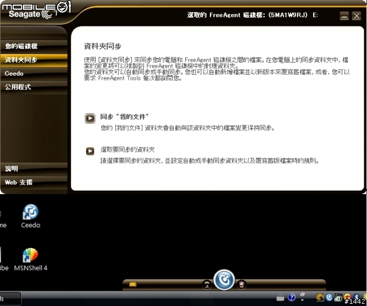Click the yellow icon at the dock's left end
The image size is (367, 306).
[132, 284]
